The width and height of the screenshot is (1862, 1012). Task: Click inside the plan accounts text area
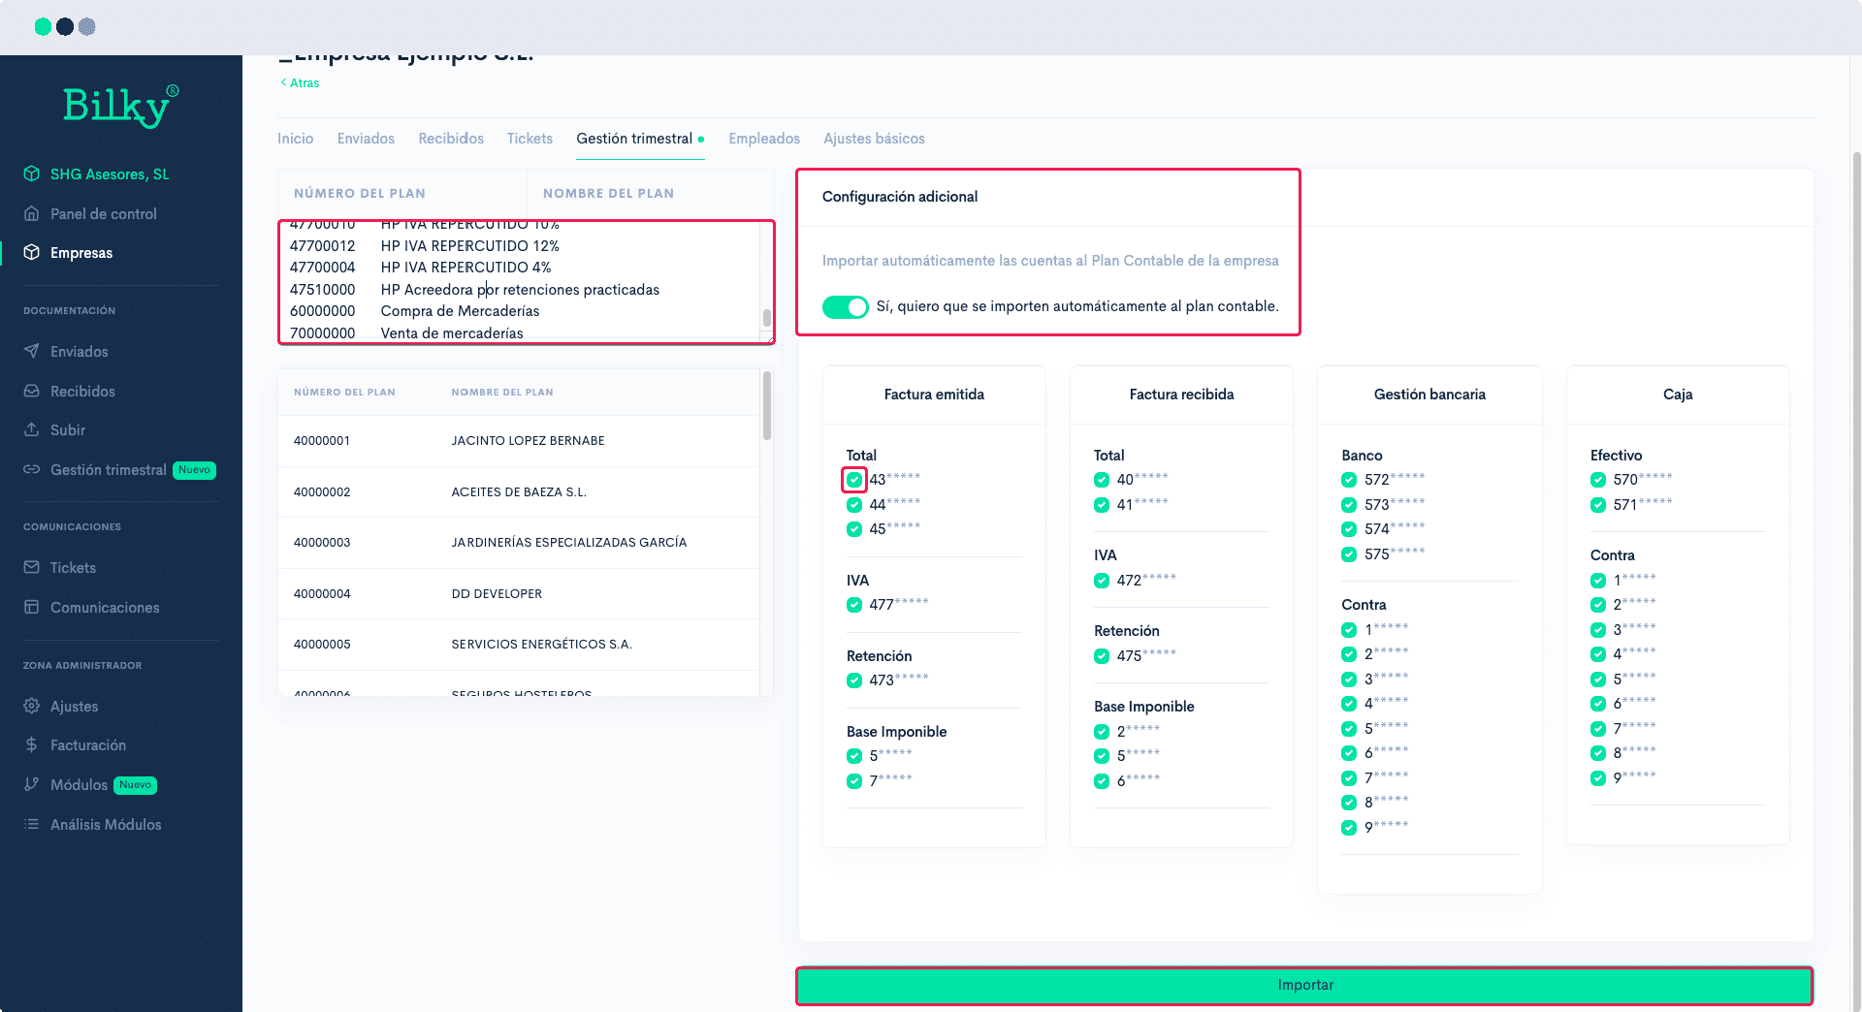(522, 281)
